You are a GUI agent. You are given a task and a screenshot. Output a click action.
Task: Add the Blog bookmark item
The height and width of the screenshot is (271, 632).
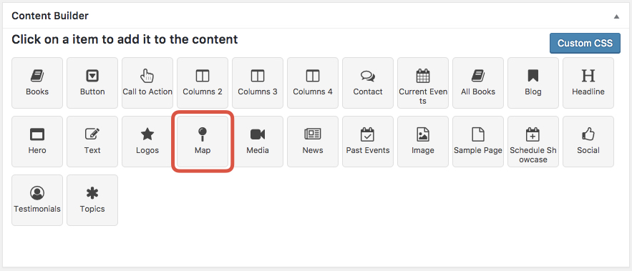pyautogui.click(x=533, y=83)
